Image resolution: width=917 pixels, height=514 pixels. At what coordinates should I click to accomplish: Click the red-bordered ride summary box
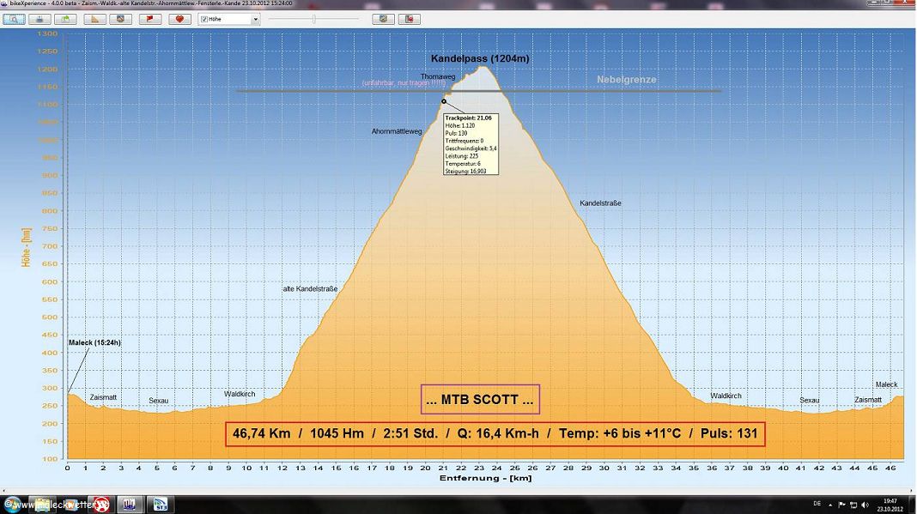[495, 434]
